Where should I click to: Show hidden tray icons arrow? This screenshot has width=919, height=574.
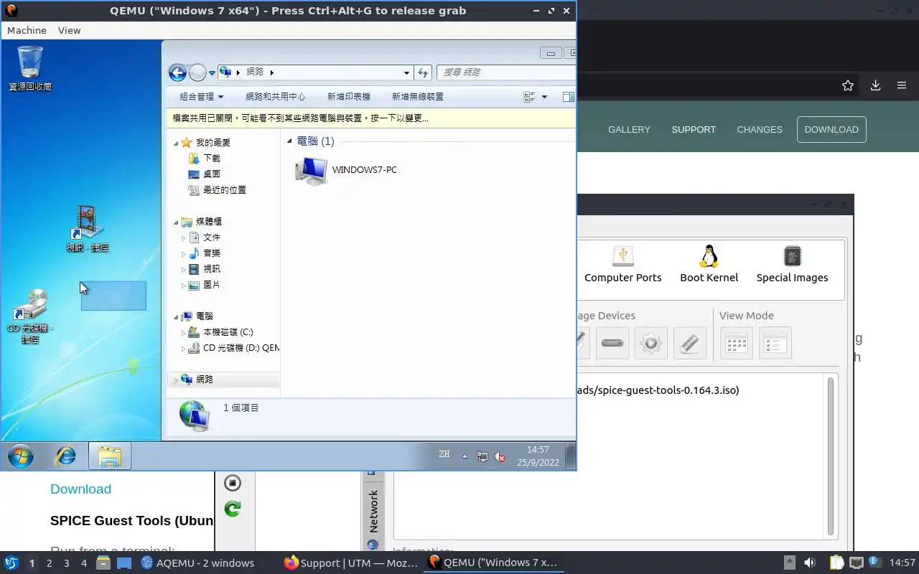pos(465,456)
